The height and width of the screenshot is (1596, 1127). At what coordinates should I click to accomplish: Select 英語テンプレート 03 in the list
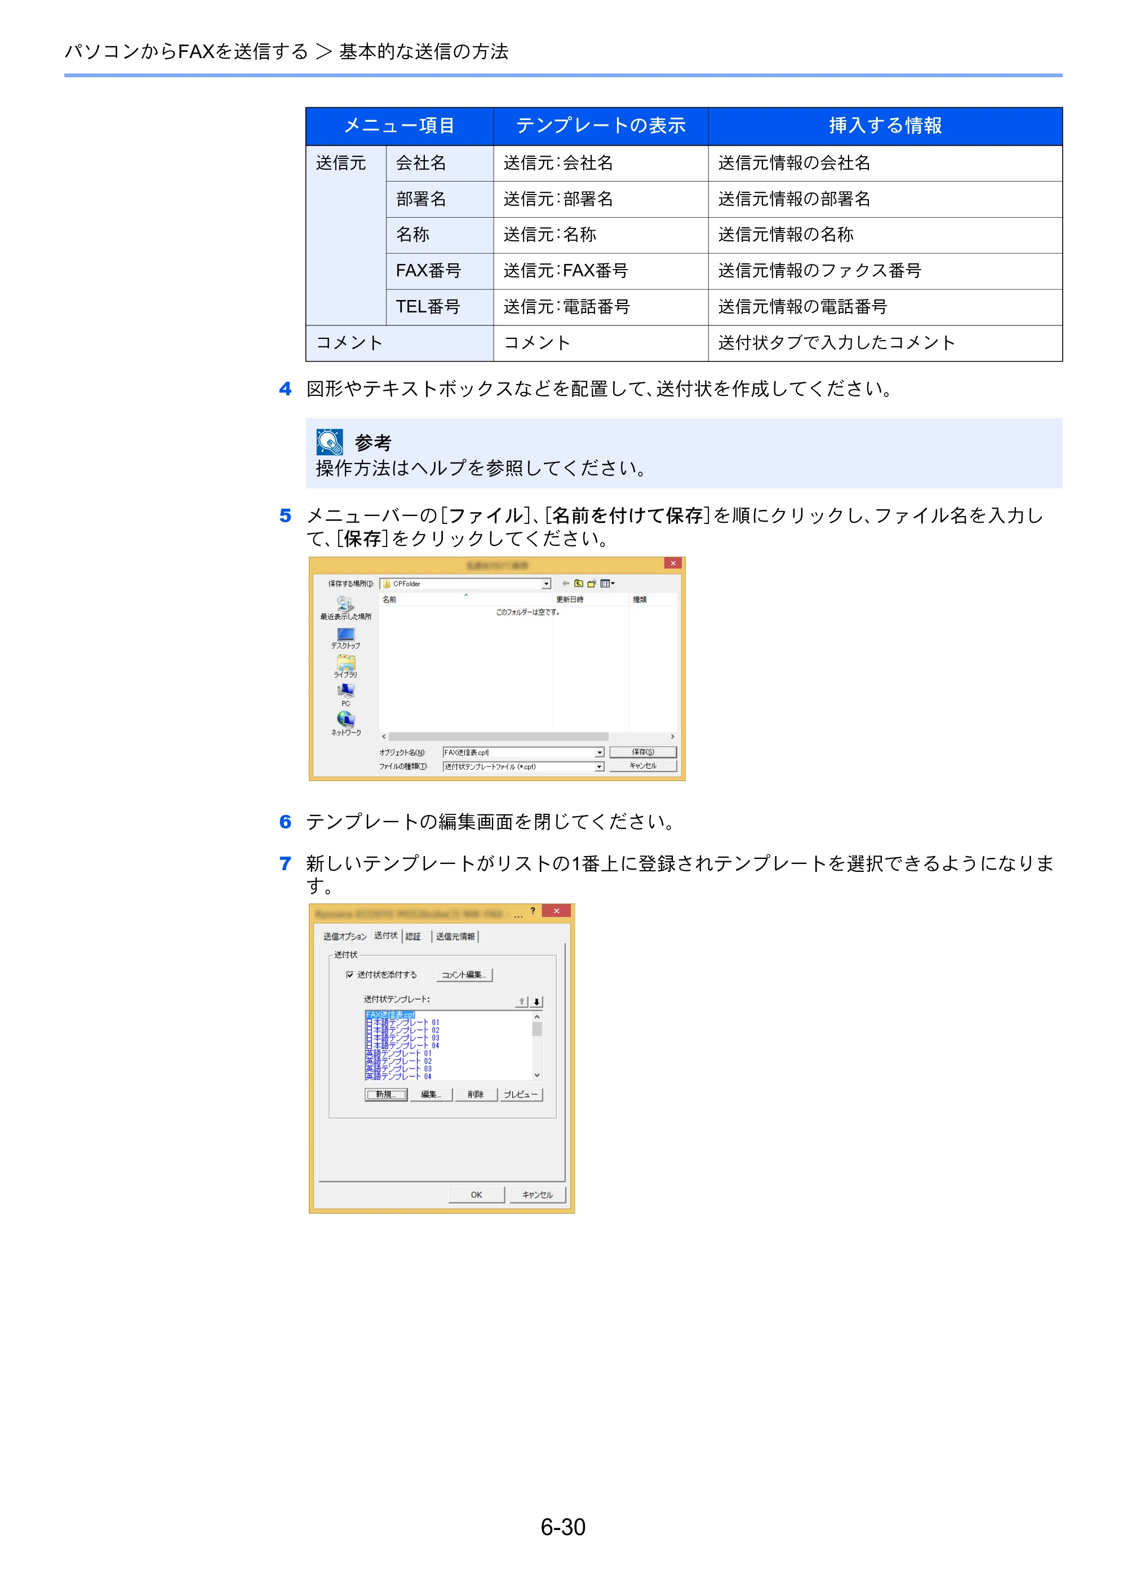(x=398, y=1068)
